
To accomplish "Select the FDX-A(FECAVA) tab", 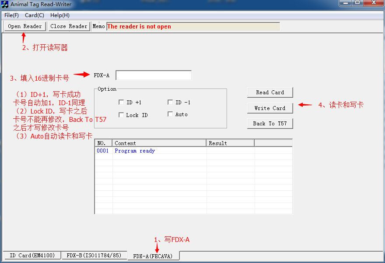I will point(153,256).
